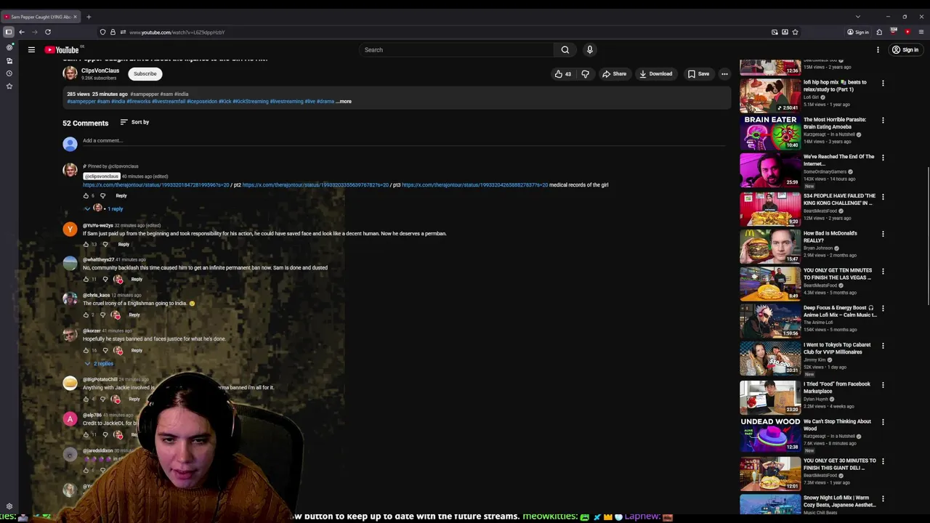Select the Sam Pepper Caught LYING tab
Viewport: 930px width, 523px height.
click(x=41, y=17)
